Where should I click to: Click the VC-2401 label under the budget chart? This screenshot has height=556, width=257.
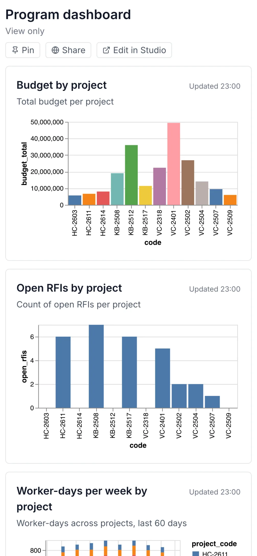(173, 223)
